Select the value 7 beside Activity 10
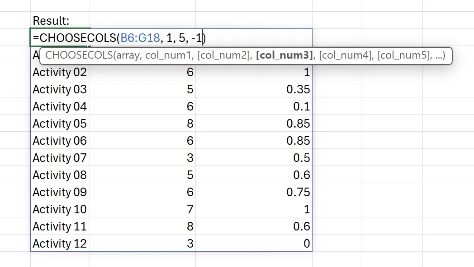Screen dimensions: 474x267 [x=189, y=209]
